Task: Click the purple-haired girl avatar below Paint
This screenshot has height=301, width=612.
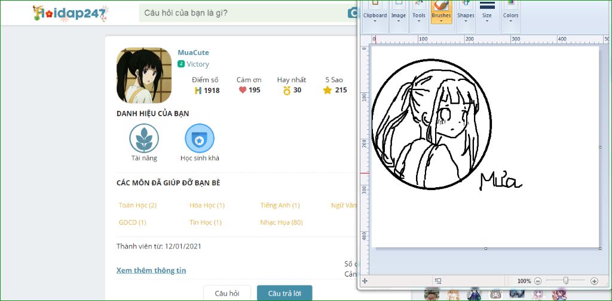Action: click(x=538, y=295)
